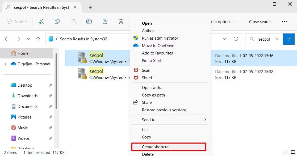The image size is (297, 156).
Task: Choose Run as administrator
Action: 160,38
